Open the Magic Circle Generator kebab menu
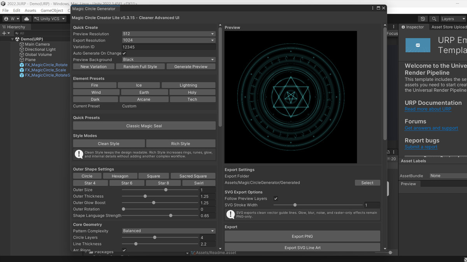 coord(372,8)
